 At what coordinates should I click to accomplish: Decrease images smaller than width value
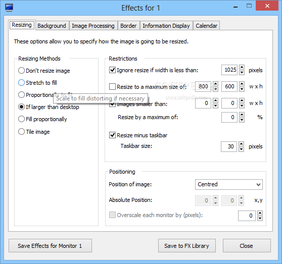(215, 105)
